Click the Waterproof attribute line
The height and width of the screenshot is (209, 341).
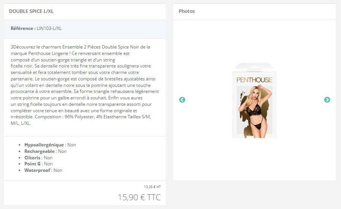(x=43, y=170)
